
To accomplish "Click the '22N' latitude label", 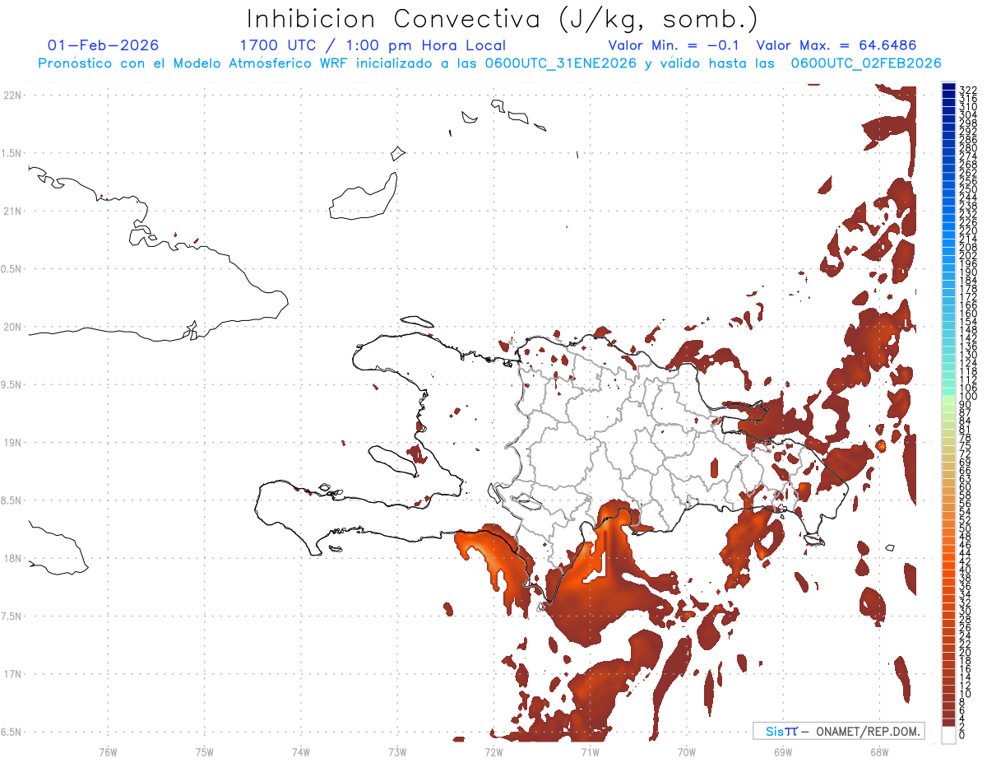I will click(12, 95).
